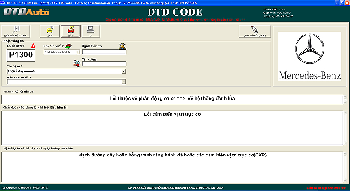350x191 pixels.
Task: Focus the Người kiểm tra text field
Action: click(104, 52)
